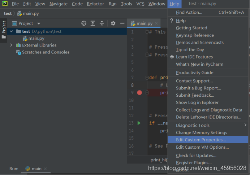Expand the External Libraries node
Screen dimensions: 250x175
tap(11, 45)
